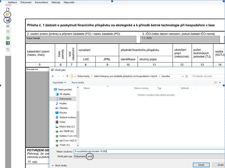Sort by the Typ column

[x=159, y=88]
